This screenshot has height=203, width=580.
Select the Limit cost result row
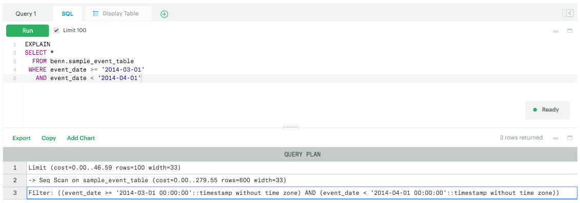[x=302, y=168]
